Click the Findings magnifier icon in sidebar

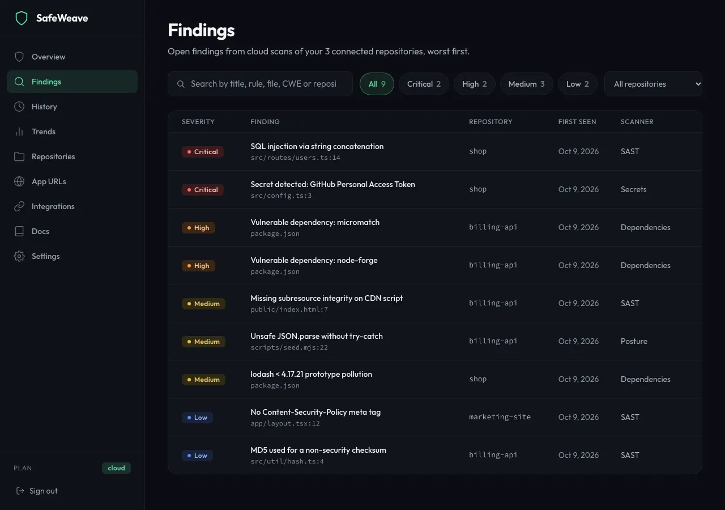19,82
